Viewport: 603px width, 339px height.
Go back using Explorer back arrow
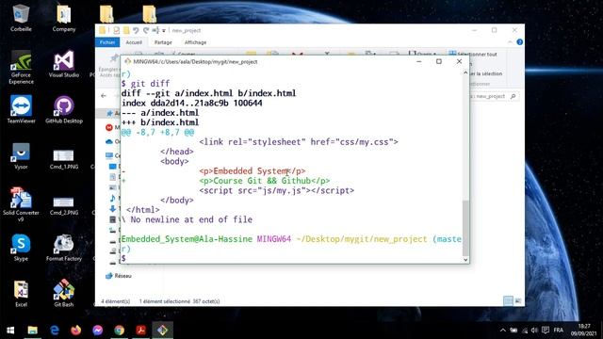pyautogui.click(x=104, y=96)
